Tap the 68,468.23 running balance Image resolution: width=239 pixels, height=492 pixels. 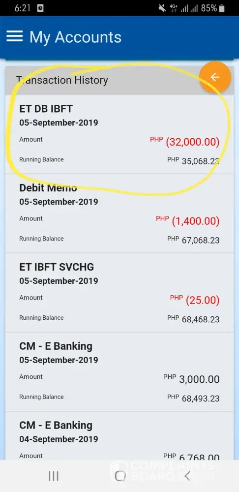[x=201, y=319]
